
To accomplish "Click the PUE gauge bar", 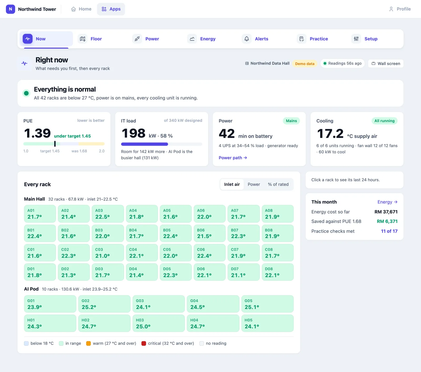I will [x=64, y=144].
